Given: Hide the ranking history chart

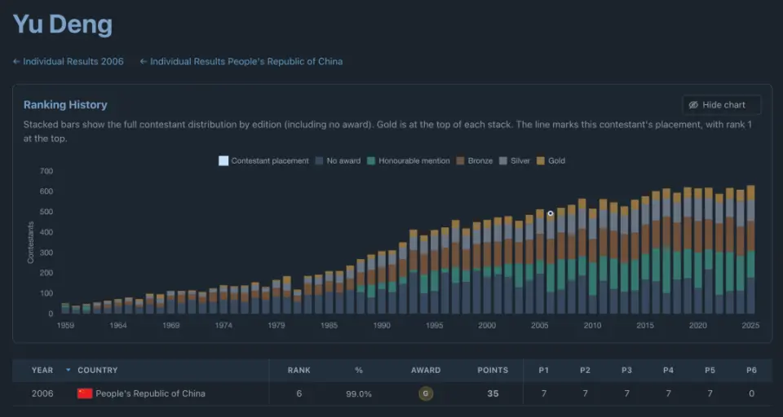Looking at the screenshot, I should point(722,105).
